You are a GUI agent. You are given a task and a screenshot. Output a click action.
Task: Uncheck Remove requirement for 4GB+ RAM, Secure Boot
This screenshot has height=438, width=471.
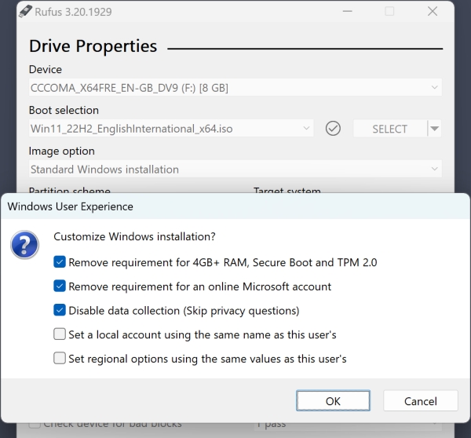(60, 262)
